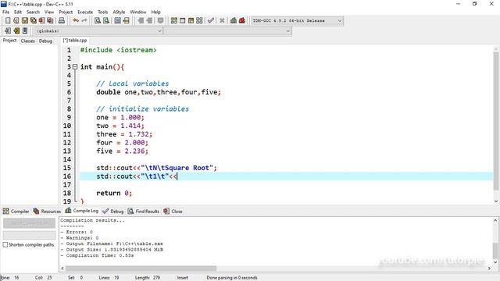
Task: Click the Close file toolbar icon
Action: (41, 21)
